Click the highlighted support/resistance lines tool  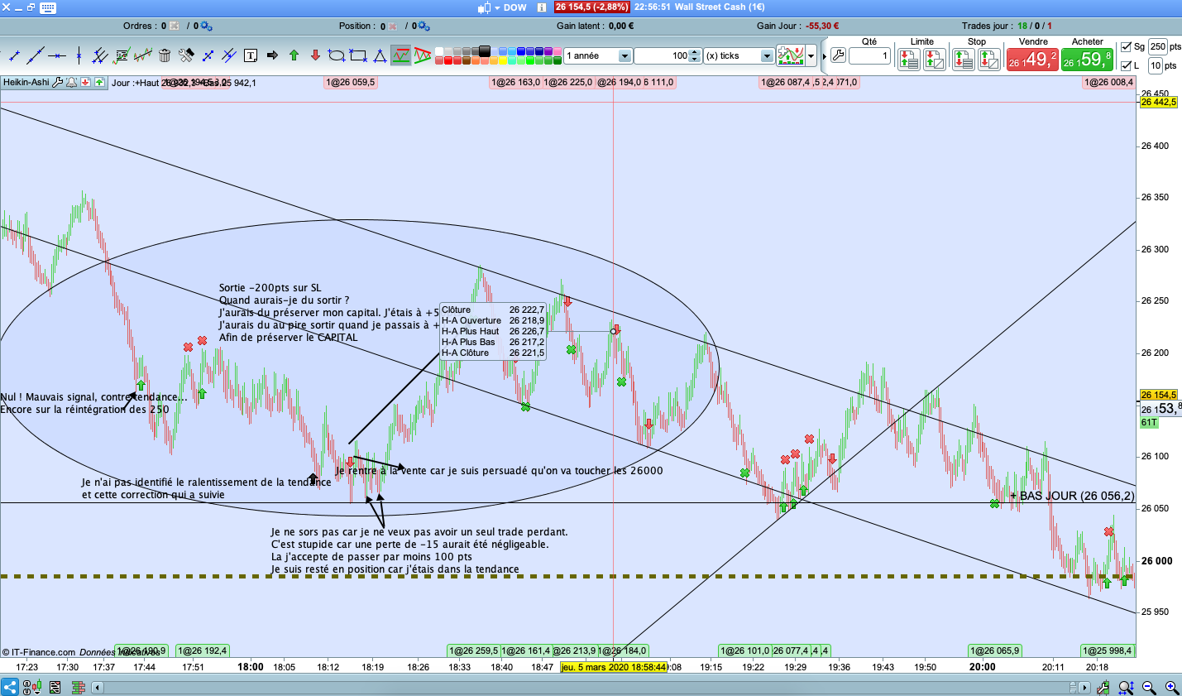point(401,55)
